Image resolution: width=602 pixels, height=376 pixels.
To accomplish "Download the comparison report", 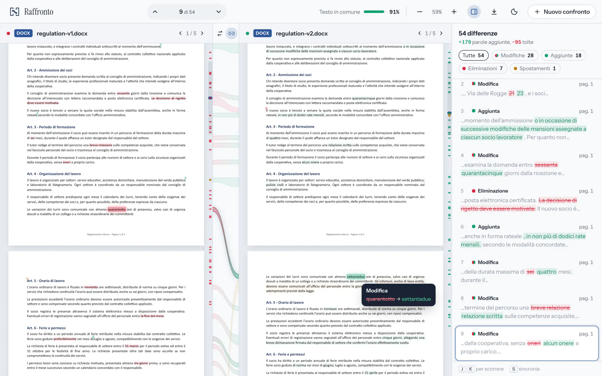I will (x=494, y=12).
